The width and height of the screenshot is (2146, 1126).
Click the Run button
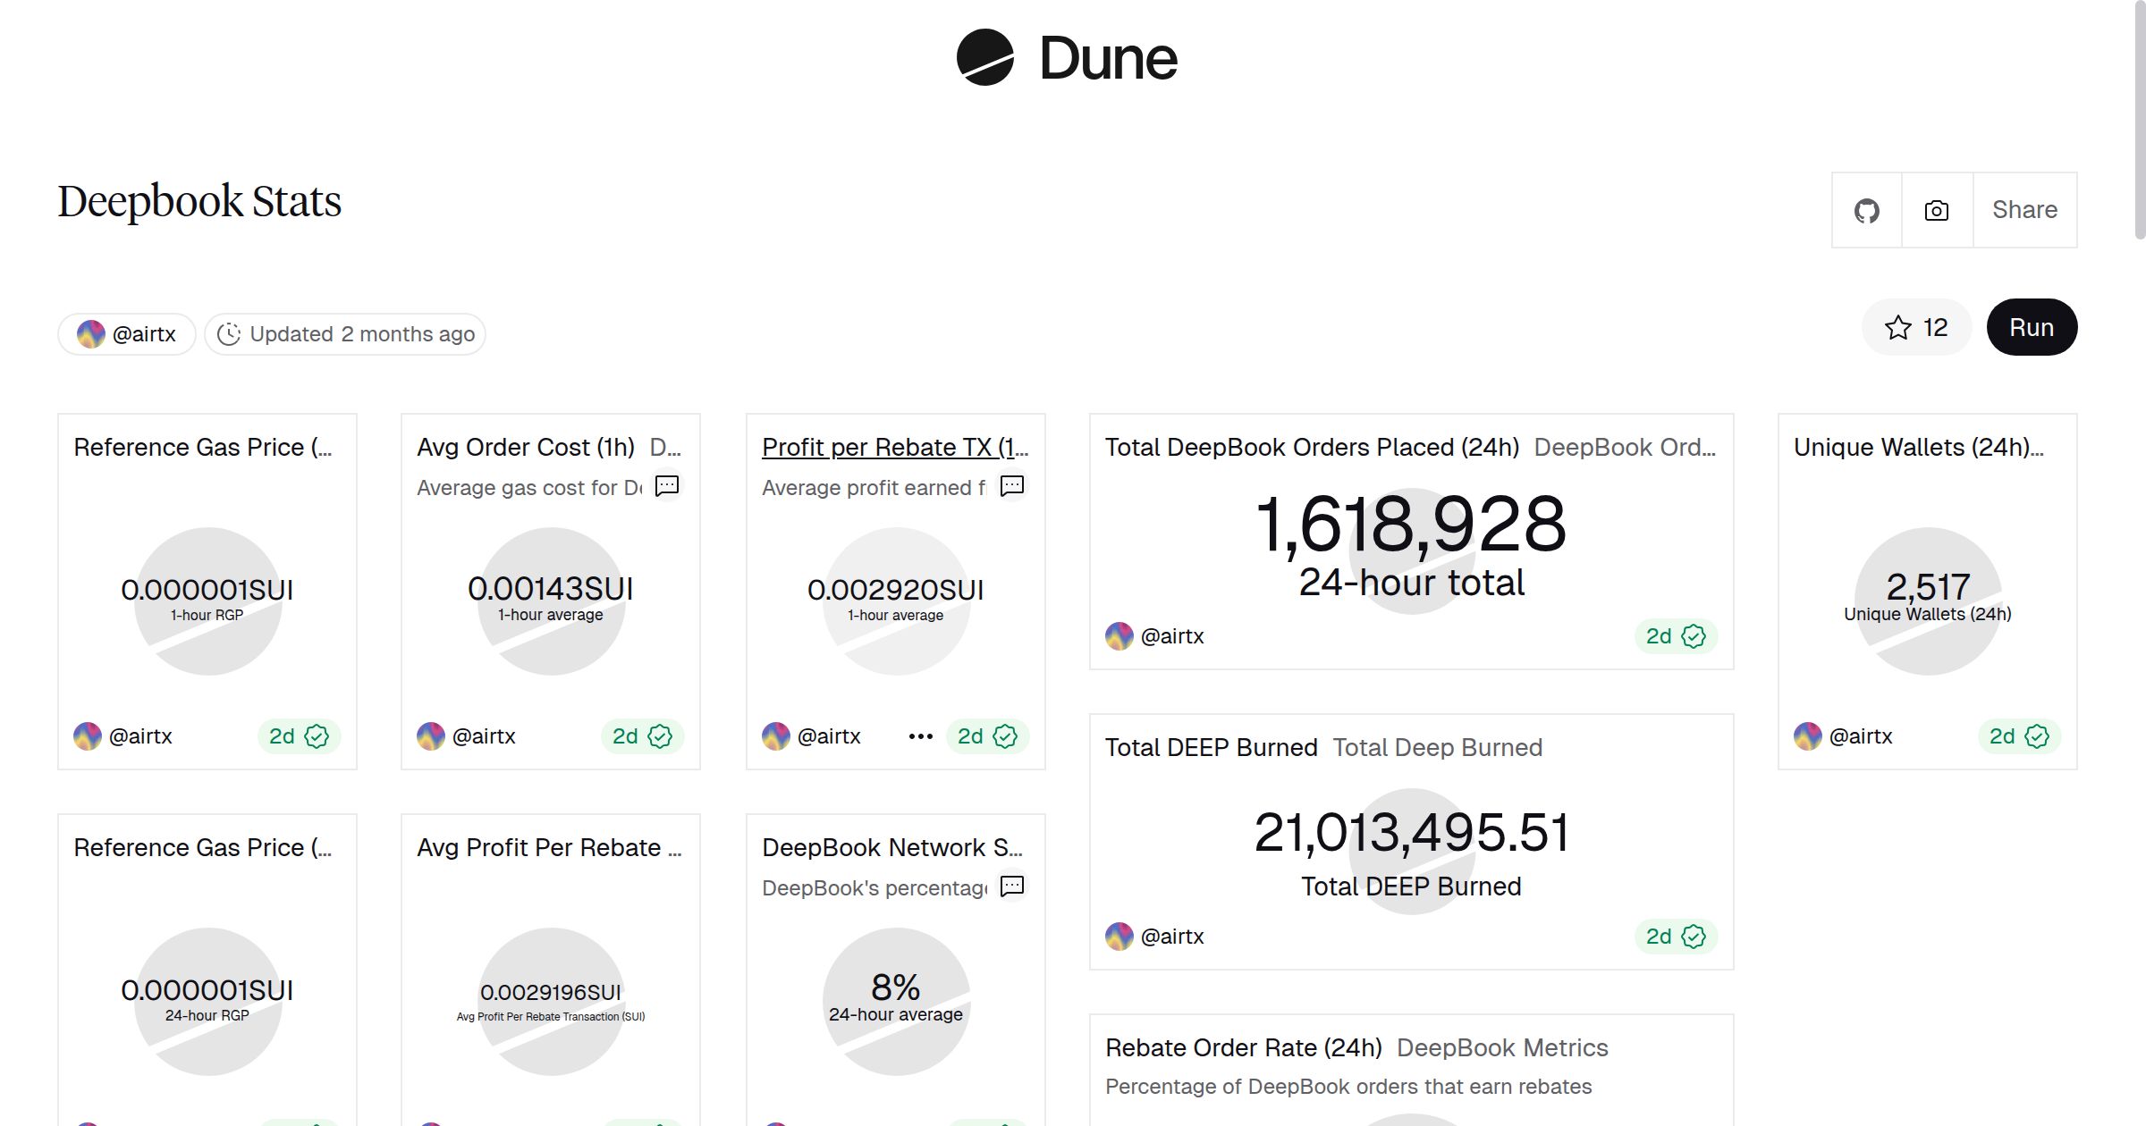pos(2032,327)
